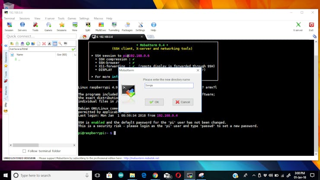Enable Follow terminal folder checkbox
320x180 pixels.
24,151
